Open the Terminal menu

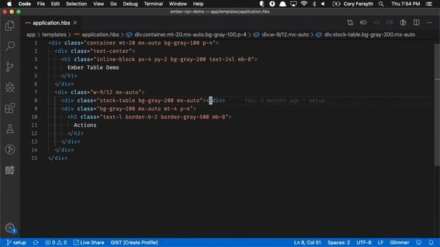[x=153, y=4]
